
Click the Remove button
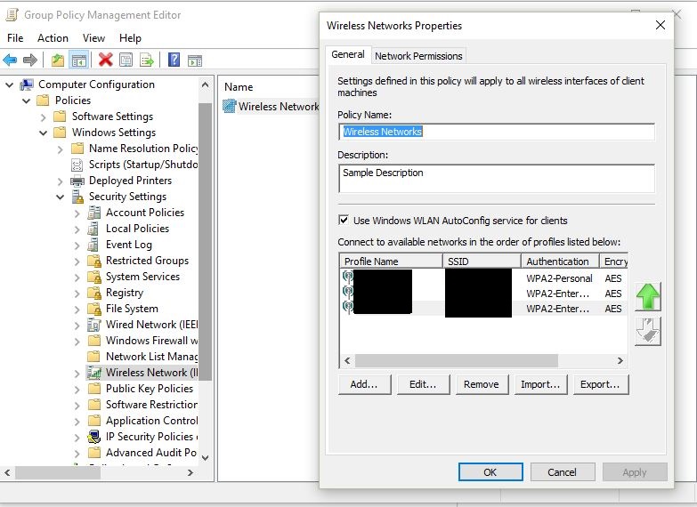pyautogui.click(x=482, y=384)
